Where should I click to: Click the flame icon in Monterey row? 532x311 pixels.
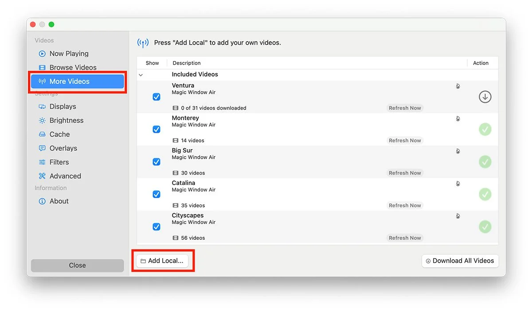pyautogui.click(x=458, y=119)
